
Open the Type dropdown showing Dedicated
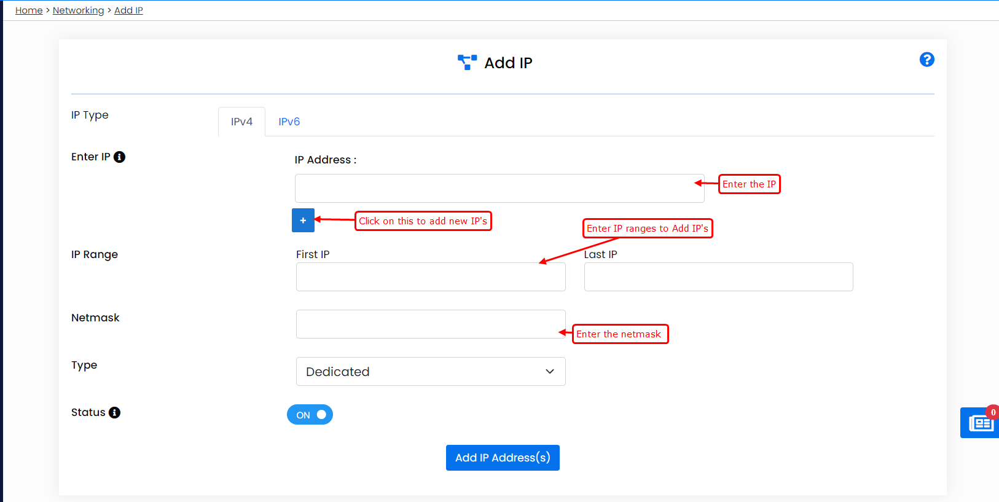pyautogui.click(x=431, y=372)
